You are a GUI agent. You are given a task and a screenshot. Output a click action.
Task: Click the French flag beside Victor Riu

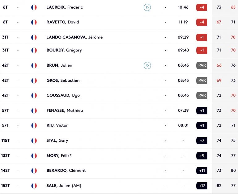tap(34, 126)
